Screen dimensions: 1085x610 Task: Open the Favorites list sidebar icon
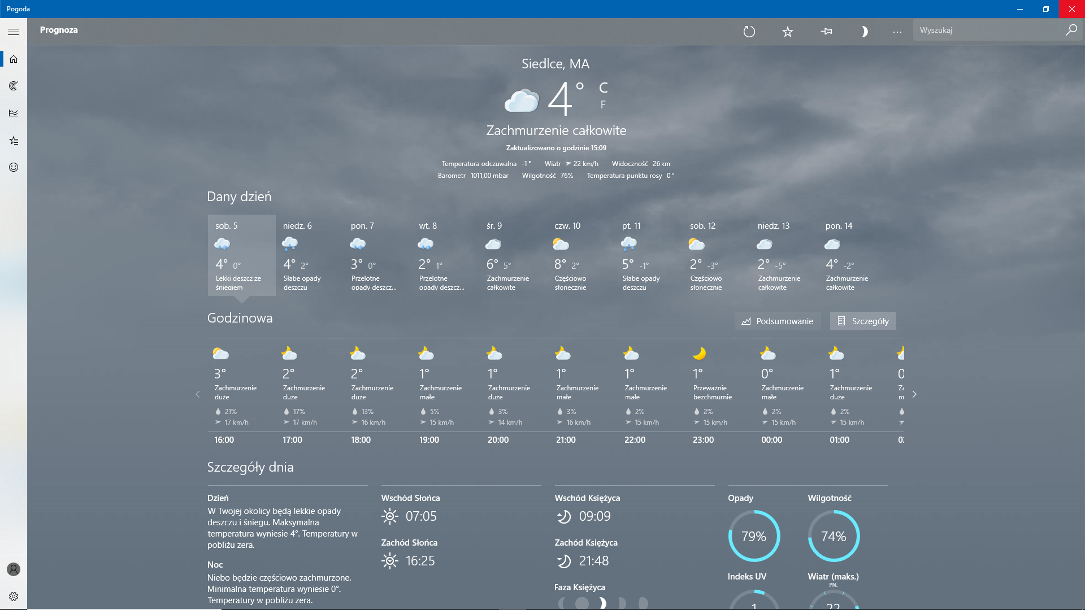[14, 140]
